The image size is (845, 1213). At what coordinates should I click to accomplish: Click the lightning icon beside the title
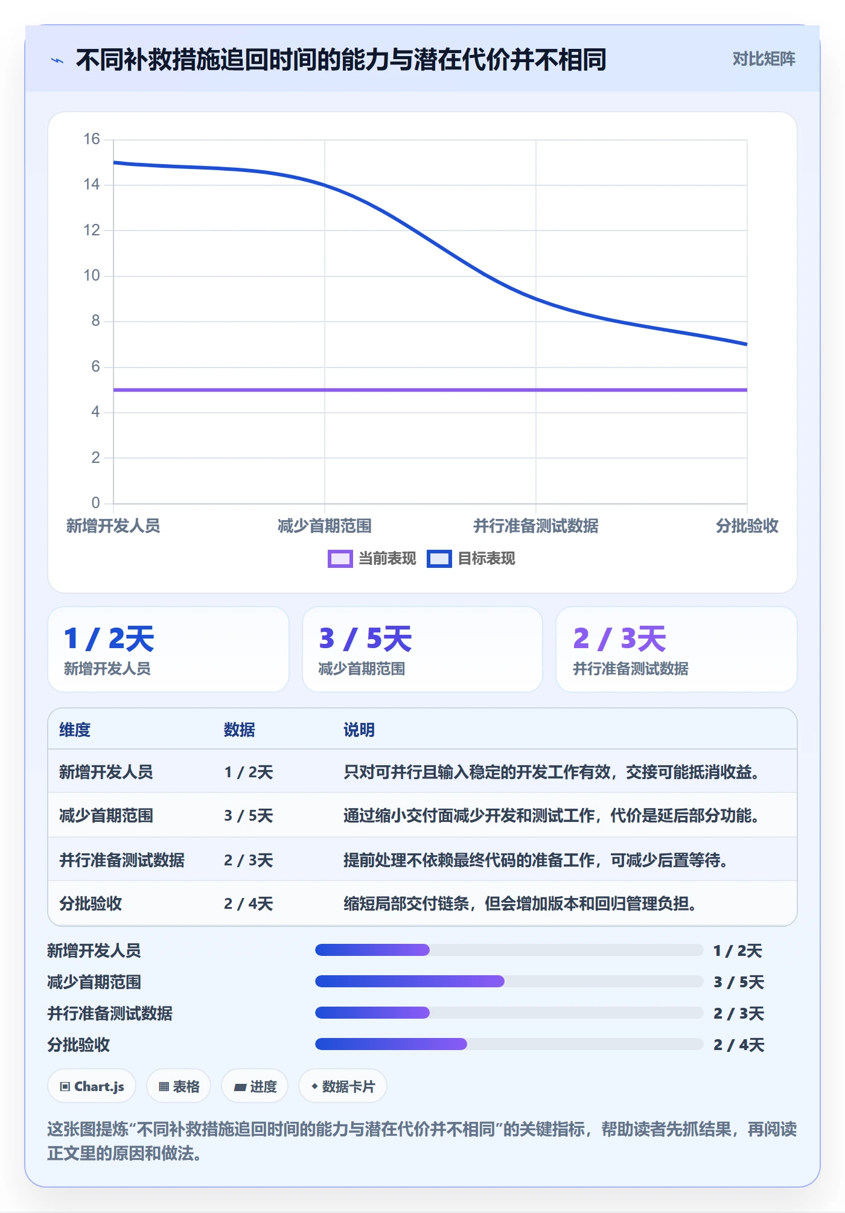click(57, 60)
